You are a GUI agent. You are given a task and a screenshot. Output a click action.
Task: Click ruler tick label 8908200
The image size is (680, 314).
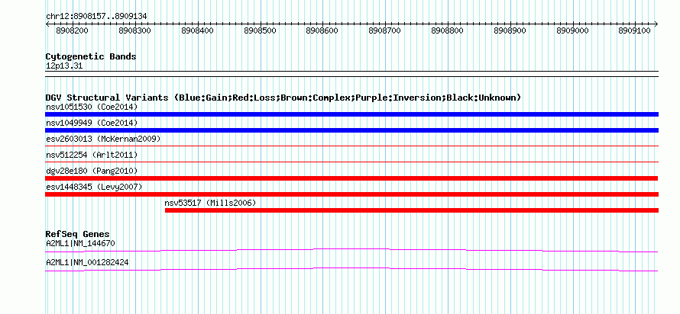(72, 30)
